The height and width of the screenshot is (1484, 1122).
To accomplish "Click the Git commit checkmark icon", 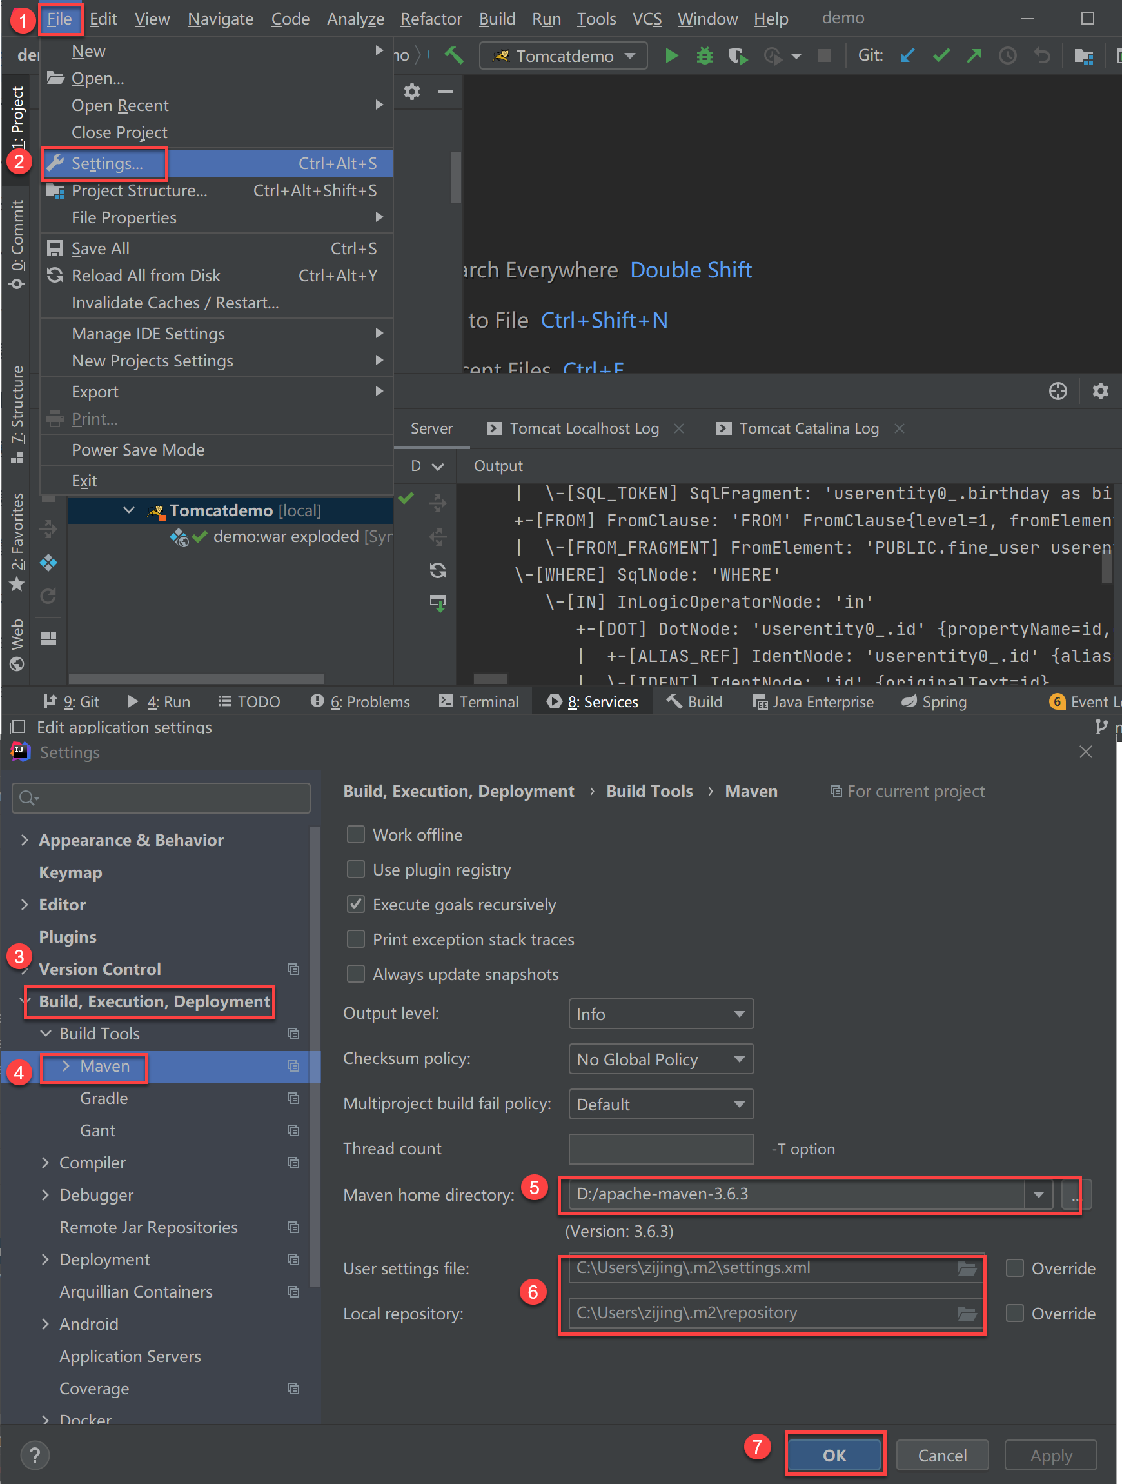I will pos(941,55).
